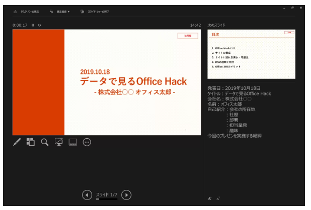
Task: Click the magnifier zoom into slide icon
Action: point(45,142)
